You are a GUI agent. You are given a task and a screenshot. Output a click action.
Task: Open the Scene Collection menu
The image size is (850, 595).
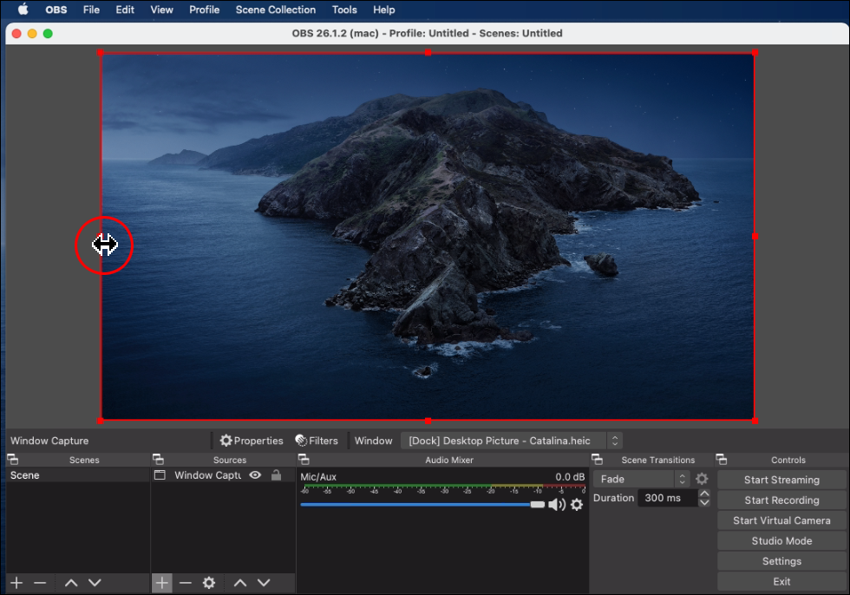[275, 10]
